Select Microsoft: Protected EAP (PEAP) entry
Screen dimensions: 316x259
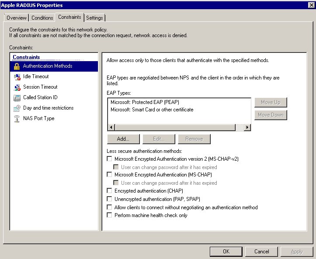point(145,102)
